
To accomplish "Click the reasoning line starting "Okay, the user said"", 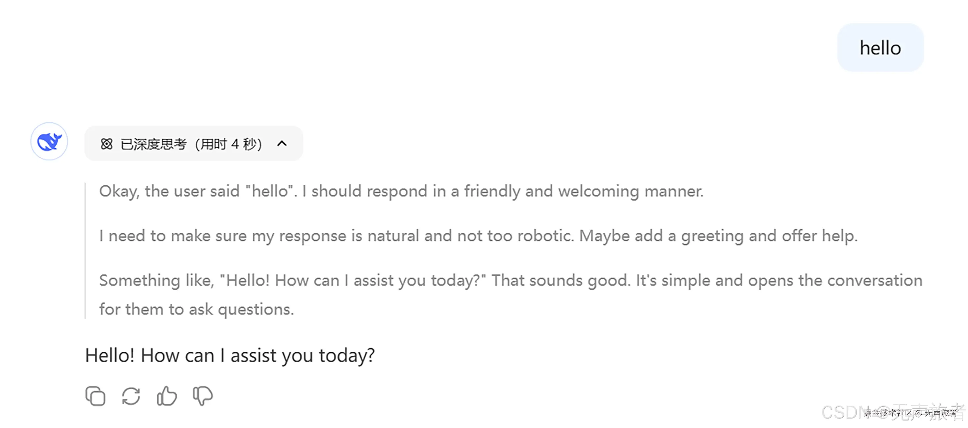I will pos(401,191).
